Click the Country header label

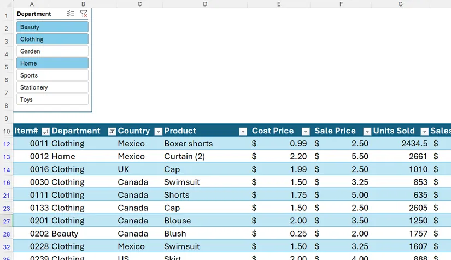click(134, 131)
